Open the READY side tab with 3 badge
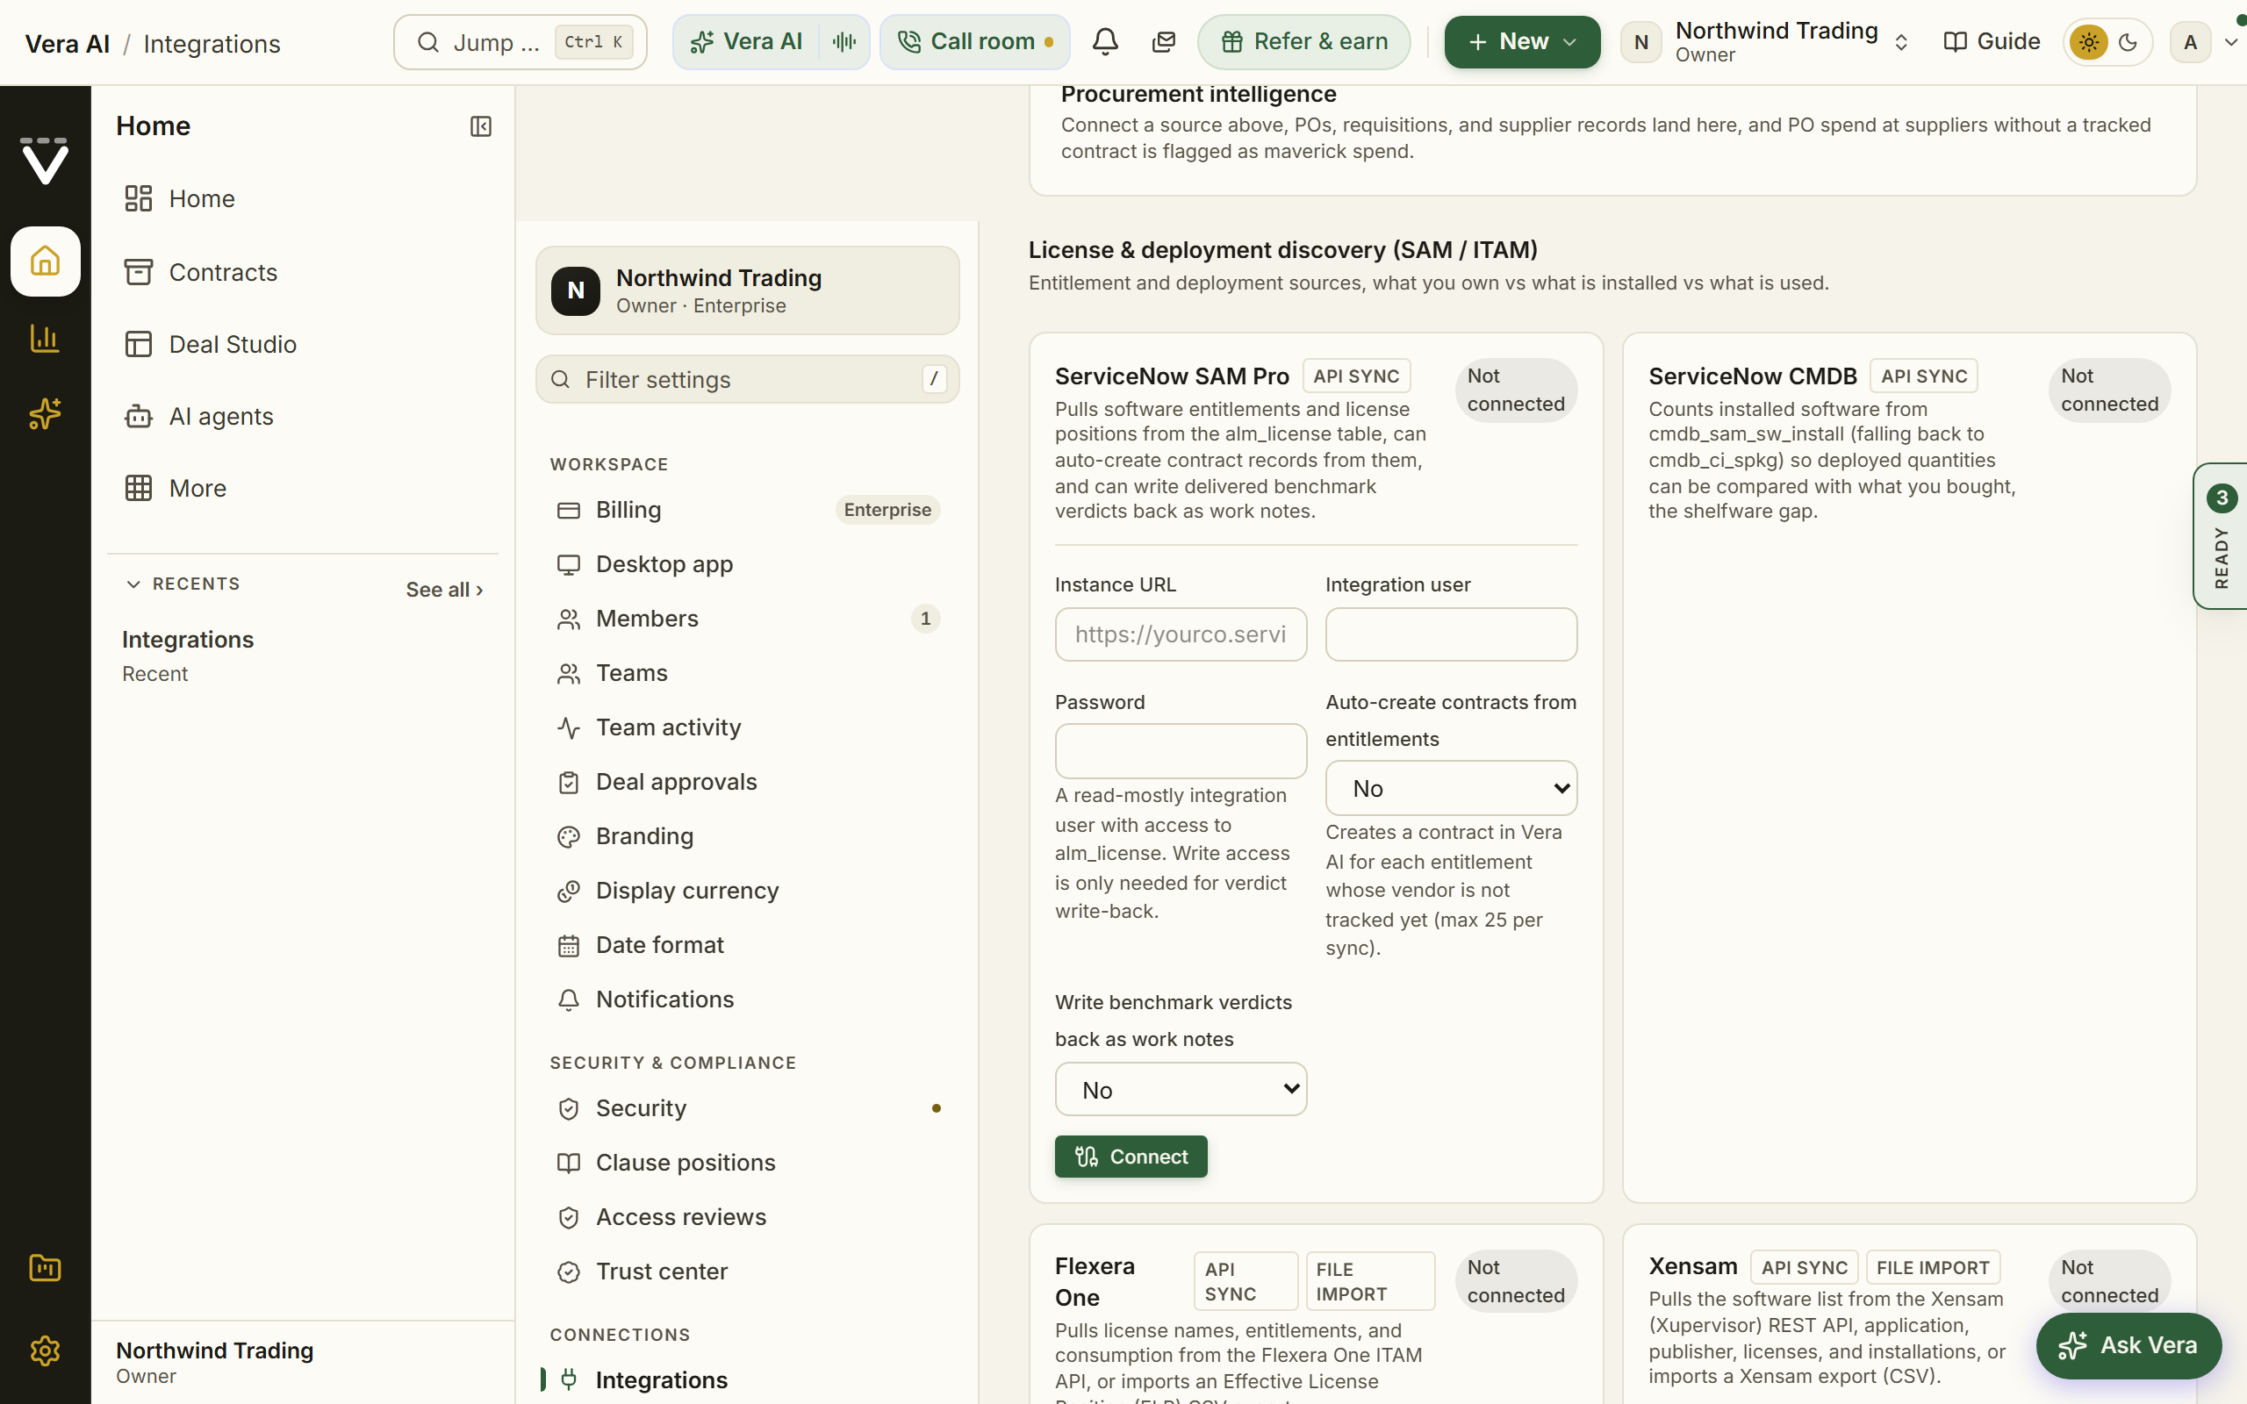This screenshot has width=2247, height=1404. (2221, 536)
